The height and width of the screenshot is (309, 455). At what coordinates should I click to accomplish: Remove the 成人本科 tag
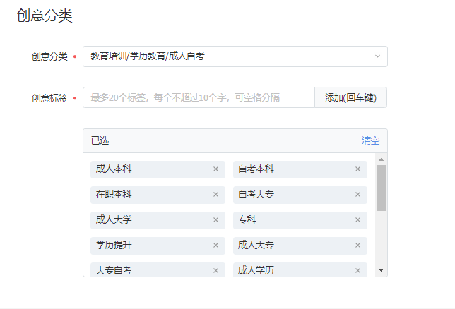tap(215, 169)
